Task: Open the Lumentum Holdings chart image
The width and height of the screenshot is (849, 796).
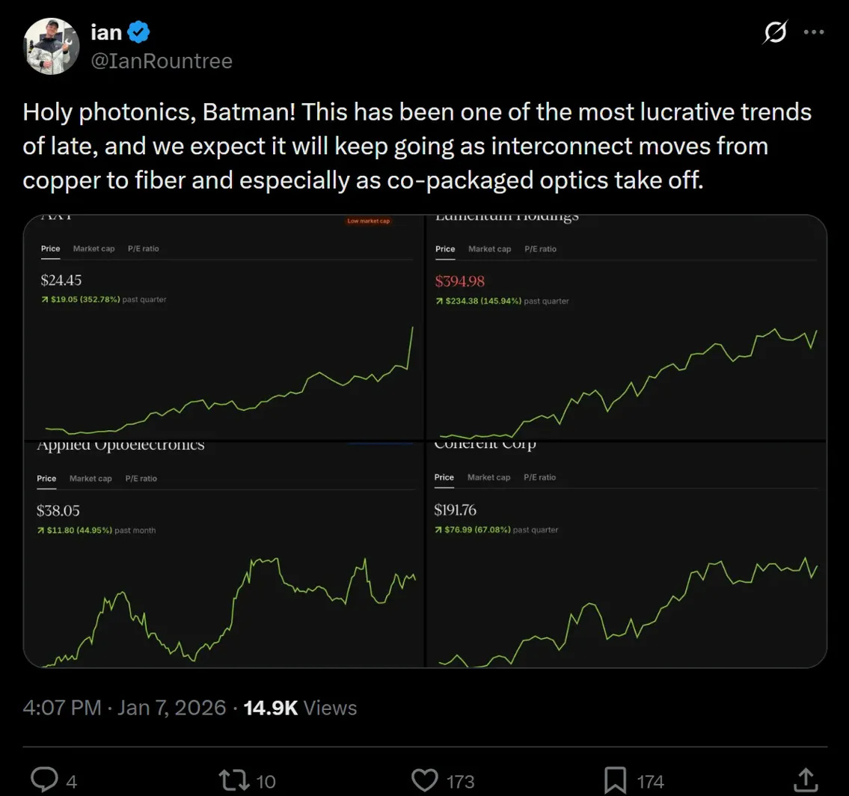Action: 627,359
